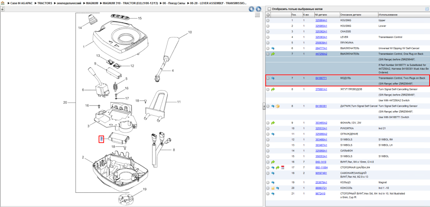Select 'СИЛЬФОН' description cell
The height and width of the screenshot is (207, 430).
pyautogui.click(x=347, y=151)
